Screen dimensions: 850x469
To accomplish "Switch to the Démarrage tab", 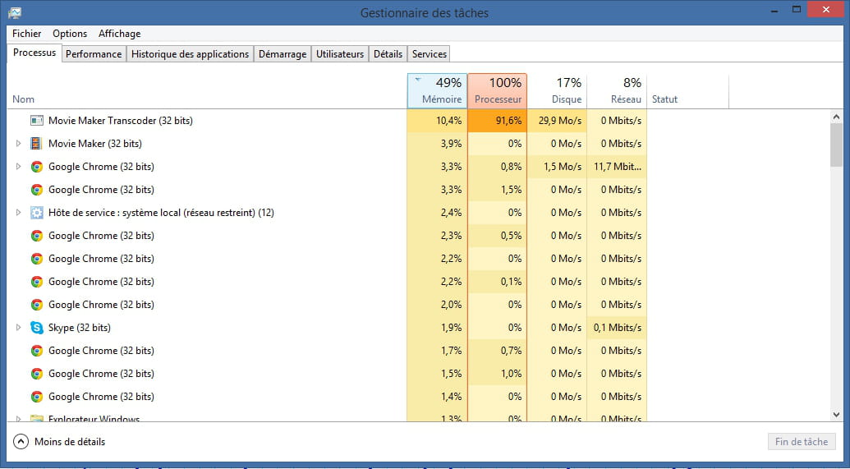I will (x=282, y=54).
